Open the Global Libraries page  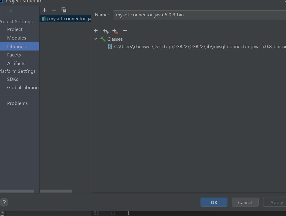click(23, 88)
